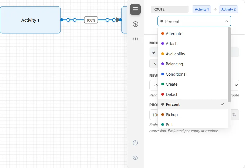Select the Activity 1 node on canvas

click(x=30, y=20)
